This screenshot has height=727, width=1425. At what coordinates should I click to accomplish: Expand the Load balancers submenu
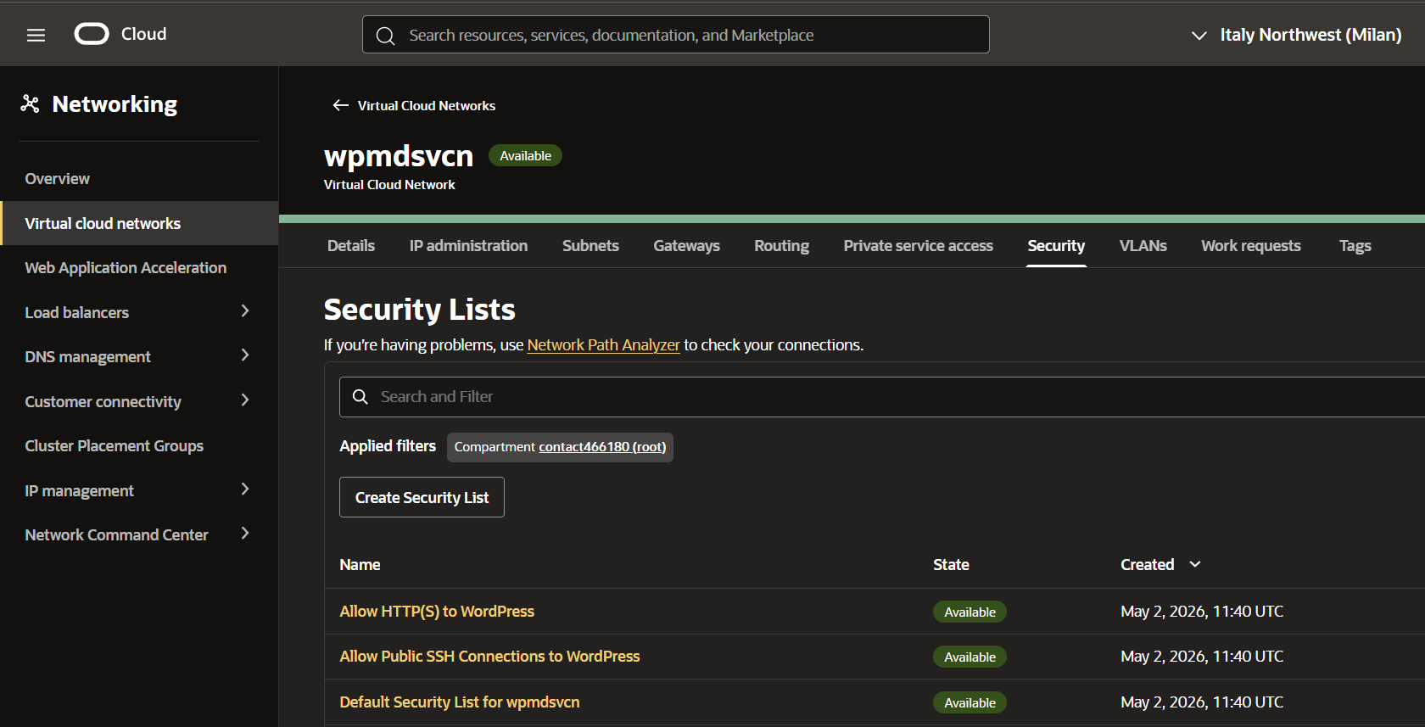tap(245, 311)
